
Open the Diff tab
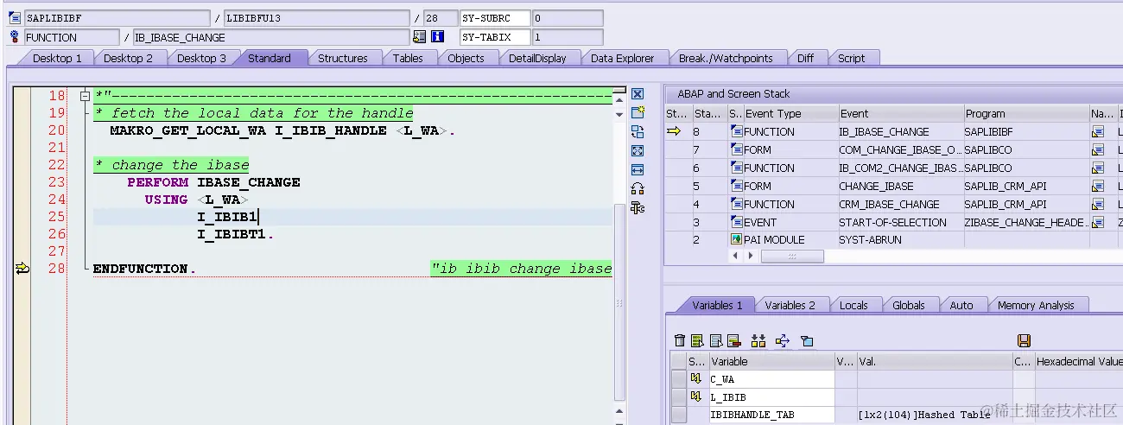[x=805, y=58]
